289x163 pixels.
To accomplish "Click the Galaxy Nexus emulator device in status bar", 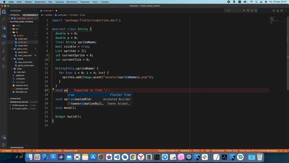I will tap(258, 151).
